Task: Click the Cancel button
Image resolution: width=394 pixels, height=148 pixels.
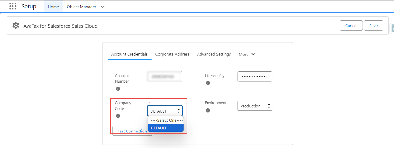Action: [351, 26]
